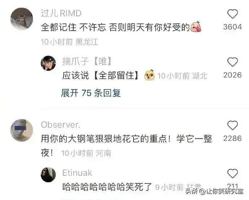This screenshot has width=249, height=200.
Task: Like the reply by 揣爪子【唯】
Action: click(x=232, y=62)
